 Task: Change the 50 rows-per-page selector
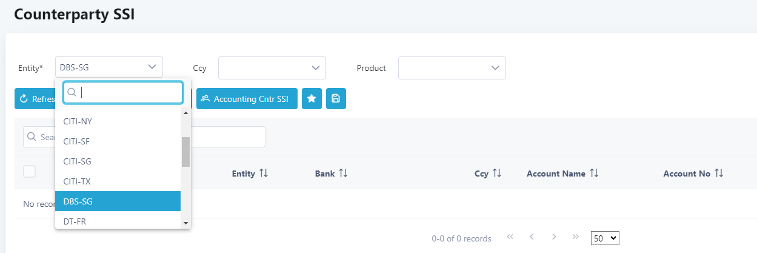coord(605,238)
